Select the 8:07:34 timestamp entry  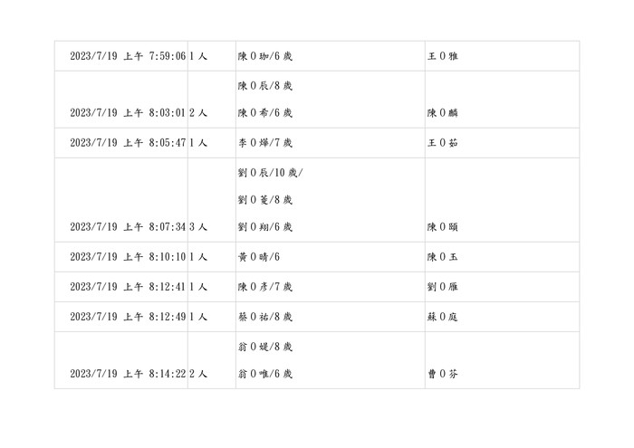[128, 226]
